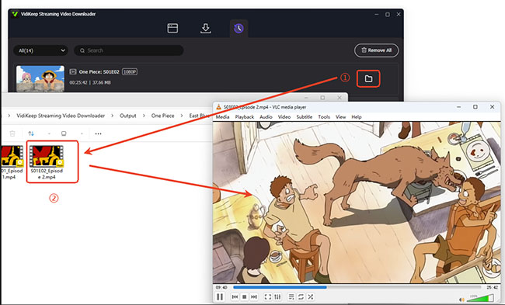This screenshot has height=305, width=505.
Task: Click the '00:25:42 | 37.66 MB' info text
Action: pos(90,83)
